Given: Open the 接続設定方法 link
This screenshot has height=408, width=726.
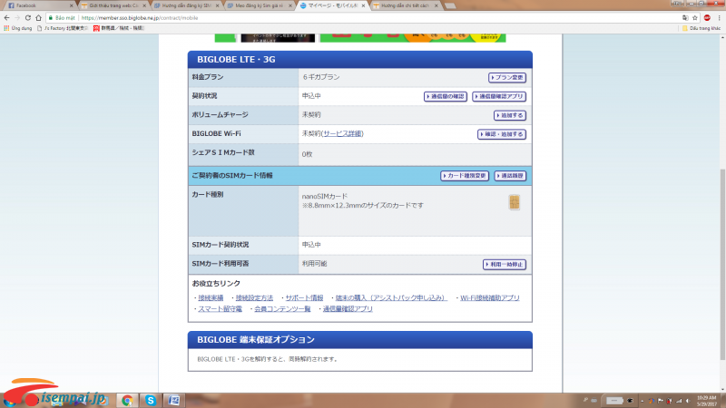Looking at the screenshot, I should 254,298.
